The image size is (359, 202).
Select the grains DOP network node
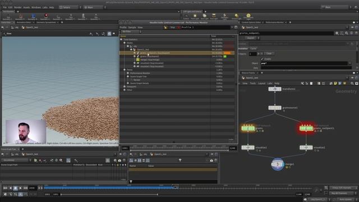coord(248,128)
